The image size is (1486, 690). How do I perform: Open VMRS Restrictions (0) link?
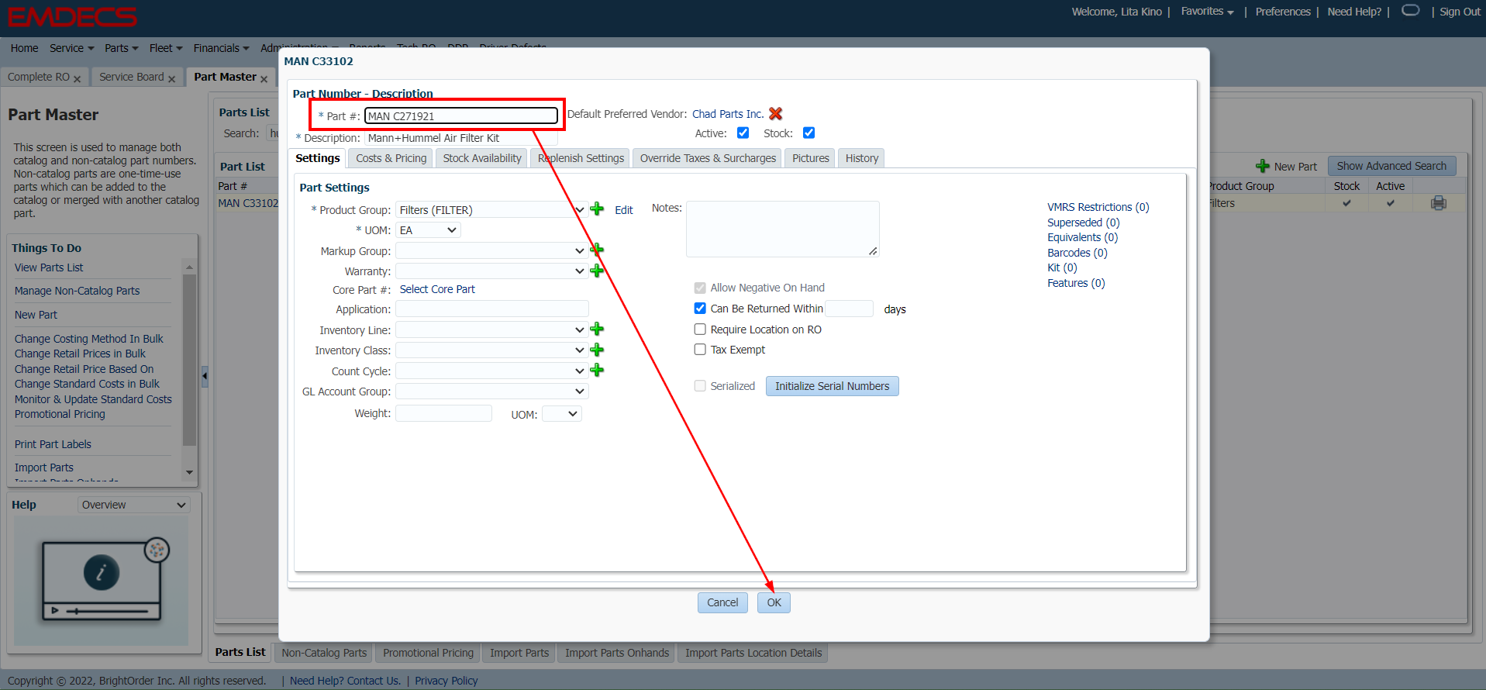pyautogui.click(x=1098, y=207)
